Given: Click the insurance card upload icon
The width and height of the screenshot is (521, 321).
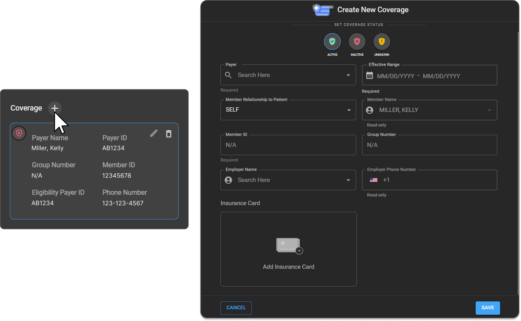Looking at the screenshot, I should (289, 245).
